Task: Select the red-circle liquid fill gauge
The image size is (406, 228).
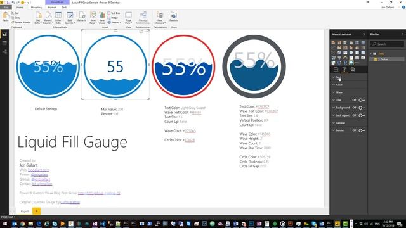Action: (183, 66)
